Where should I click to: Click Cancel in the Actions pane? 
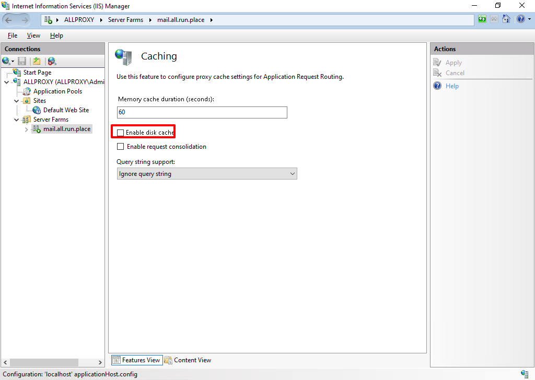pyautogui.click(x=455, y=73)
